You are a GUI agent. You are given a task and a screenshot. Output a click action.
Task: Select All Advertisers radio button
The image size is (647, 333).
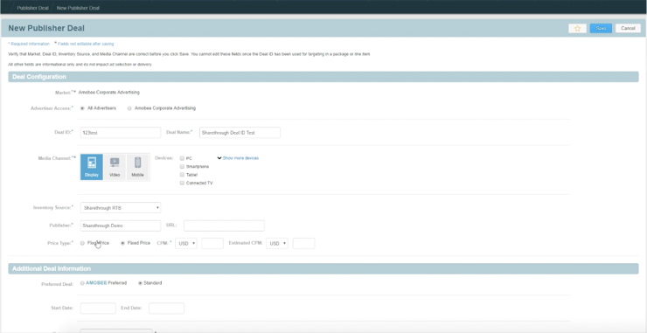(x=82, y=108)
